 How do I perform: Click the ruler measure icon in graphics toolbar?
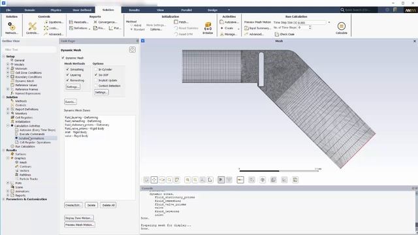pyautogui.click(x=240, y=180)
